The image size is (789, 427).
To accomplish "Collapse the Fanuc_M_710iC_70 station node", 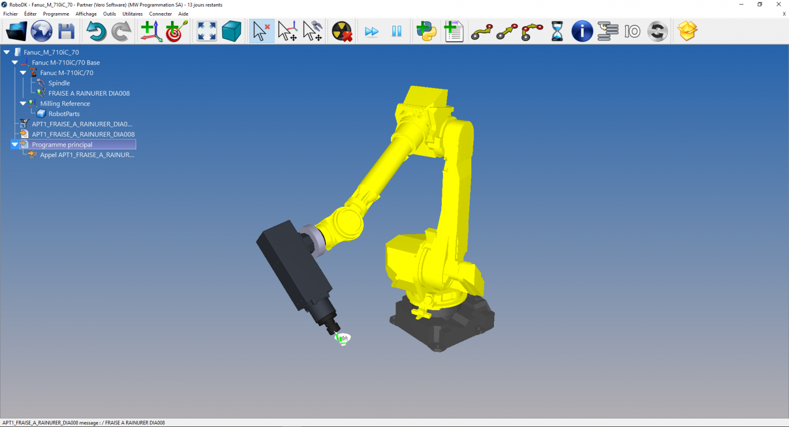I will point(7,52).
